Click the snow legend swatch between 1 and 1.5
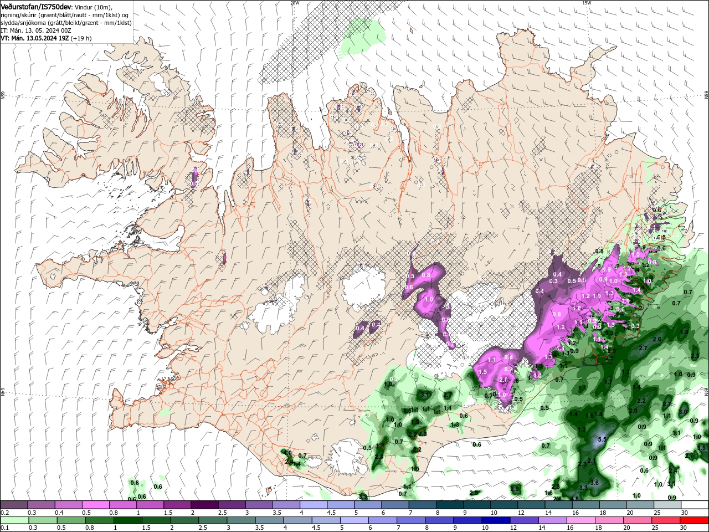 pos(150,505)
